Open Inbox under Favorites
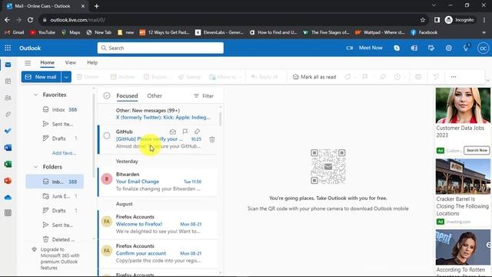Image resolution: width=492 pixels, height=277 pixels. coord(60,109)
